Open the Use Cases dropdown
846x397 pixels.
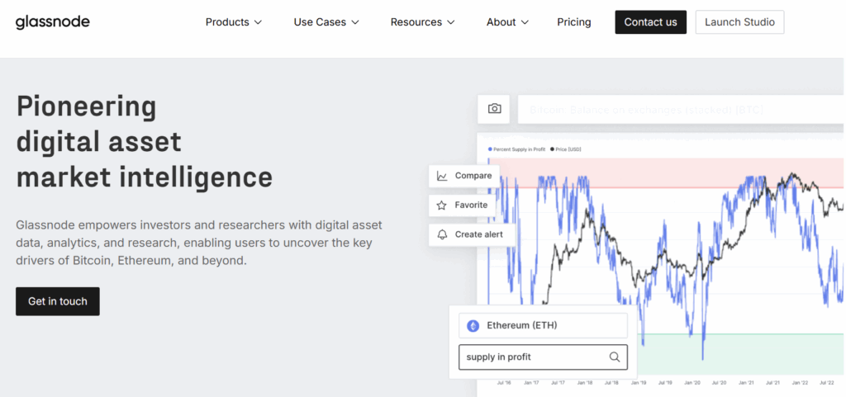tap(326, 22)
